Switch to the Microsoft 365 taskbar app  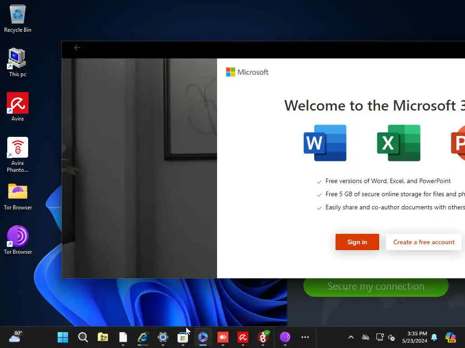[203, 337]
